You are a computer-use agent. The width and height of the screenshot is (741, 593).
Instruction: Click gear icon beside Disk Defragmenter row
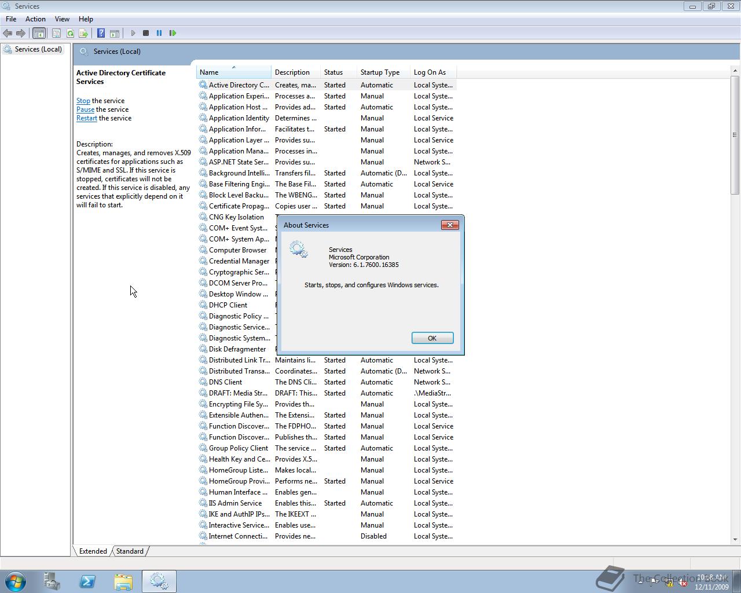203,349
